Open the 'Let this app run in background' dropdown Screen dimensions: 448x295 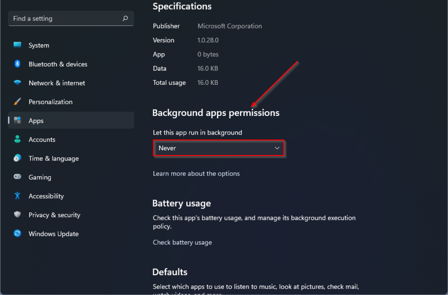pos(218,148)
